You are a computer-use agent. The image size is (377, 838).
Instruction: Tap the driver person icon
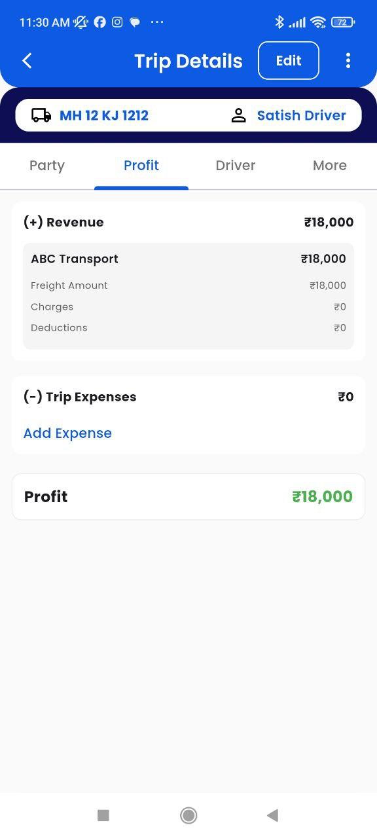pos(239,115)
